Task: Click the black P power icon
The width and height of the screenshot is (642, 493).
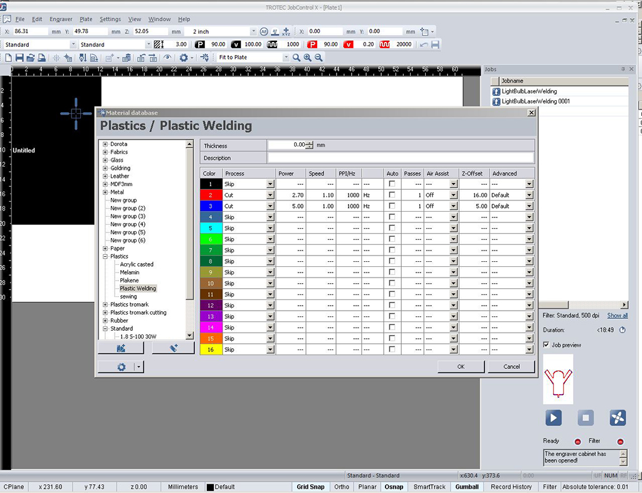Action: [x=199, y=44]
